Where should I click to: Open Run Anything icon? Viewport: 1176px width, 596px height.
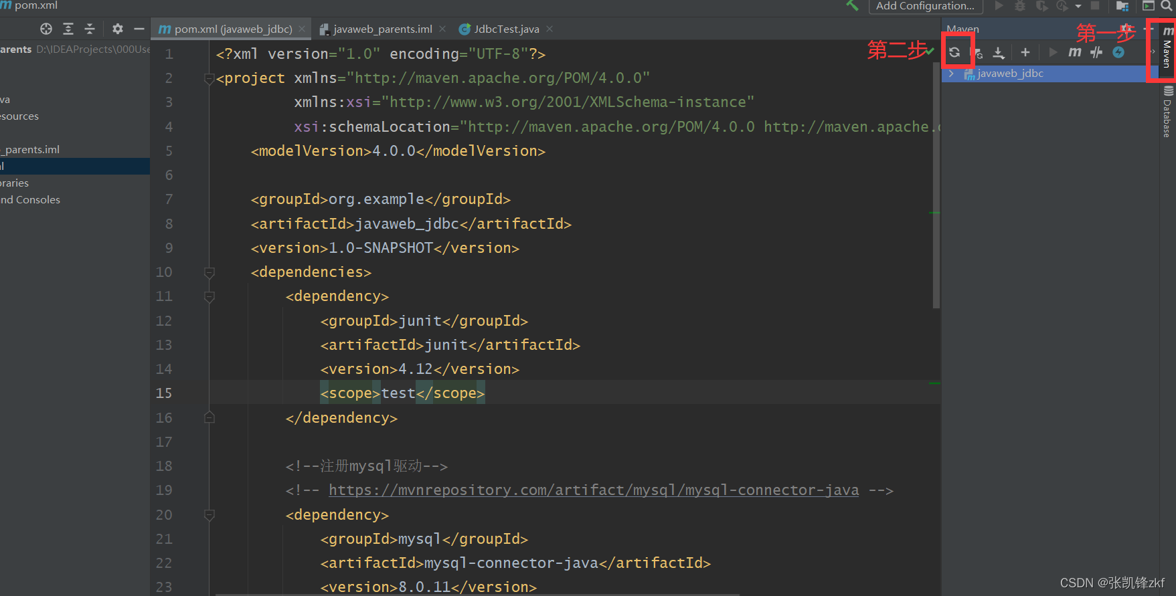(1148, 5)
